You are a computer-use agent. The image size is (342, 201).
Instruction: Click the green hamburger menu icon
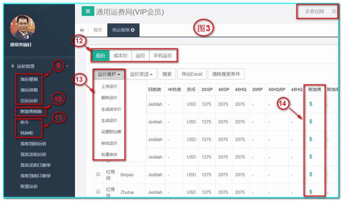point(88,11)
